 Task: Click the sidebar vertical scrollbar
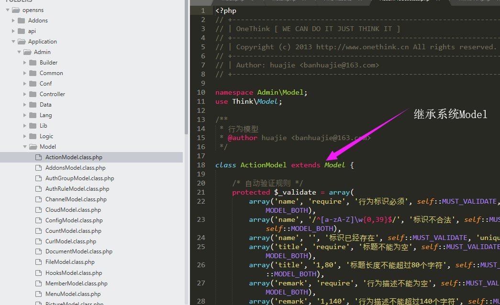tap(186, 67)
